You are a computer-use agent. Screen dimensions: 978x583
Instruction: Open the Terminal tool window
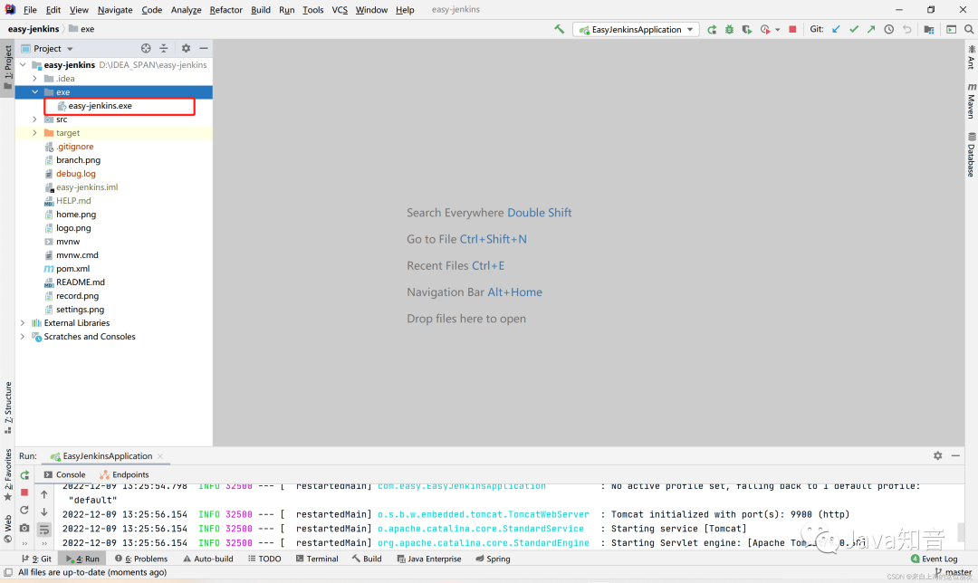pos(317,559)
